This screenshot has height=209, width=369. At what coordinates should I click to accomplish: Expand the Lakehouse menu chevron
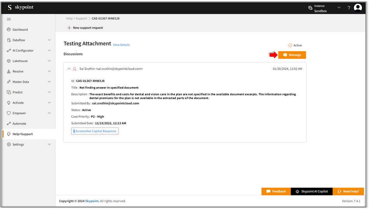49,61
